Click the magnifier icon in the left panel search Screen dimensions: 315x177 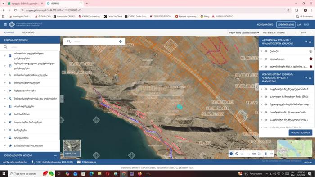coord(5,47)
